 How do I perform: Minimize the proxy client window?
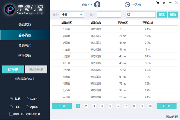[x=170, y=3]
